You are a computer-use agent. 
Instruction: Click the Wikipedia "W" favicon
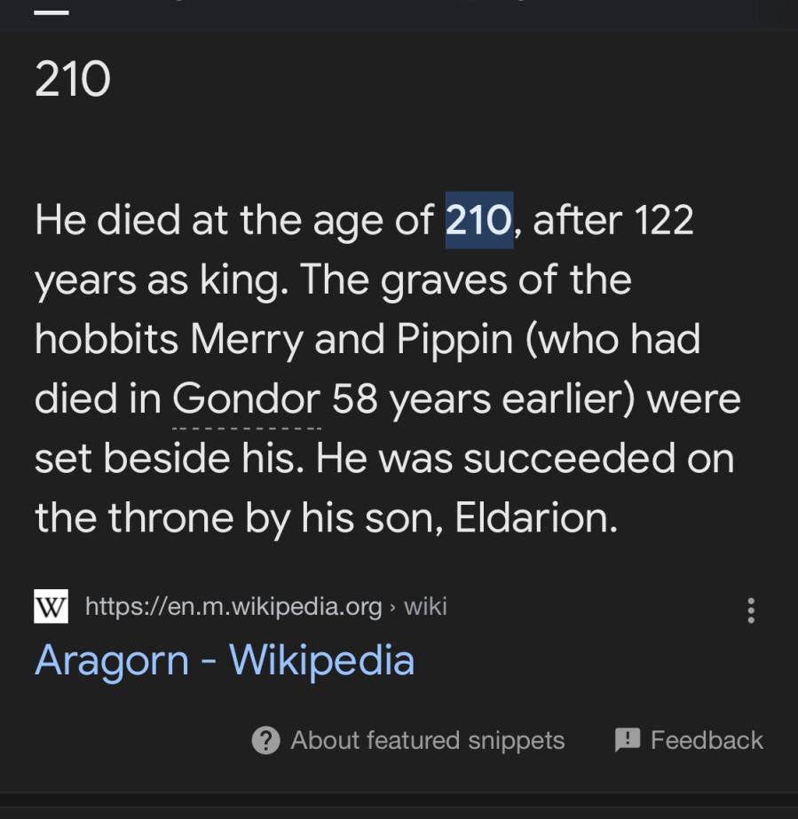click(x=51, y=607)
